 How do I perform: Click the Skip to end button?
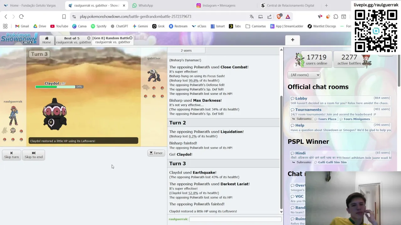34,155
